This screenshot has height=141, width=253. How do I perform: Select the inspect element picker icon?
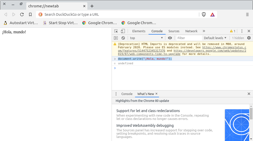(x=116, y=31)
